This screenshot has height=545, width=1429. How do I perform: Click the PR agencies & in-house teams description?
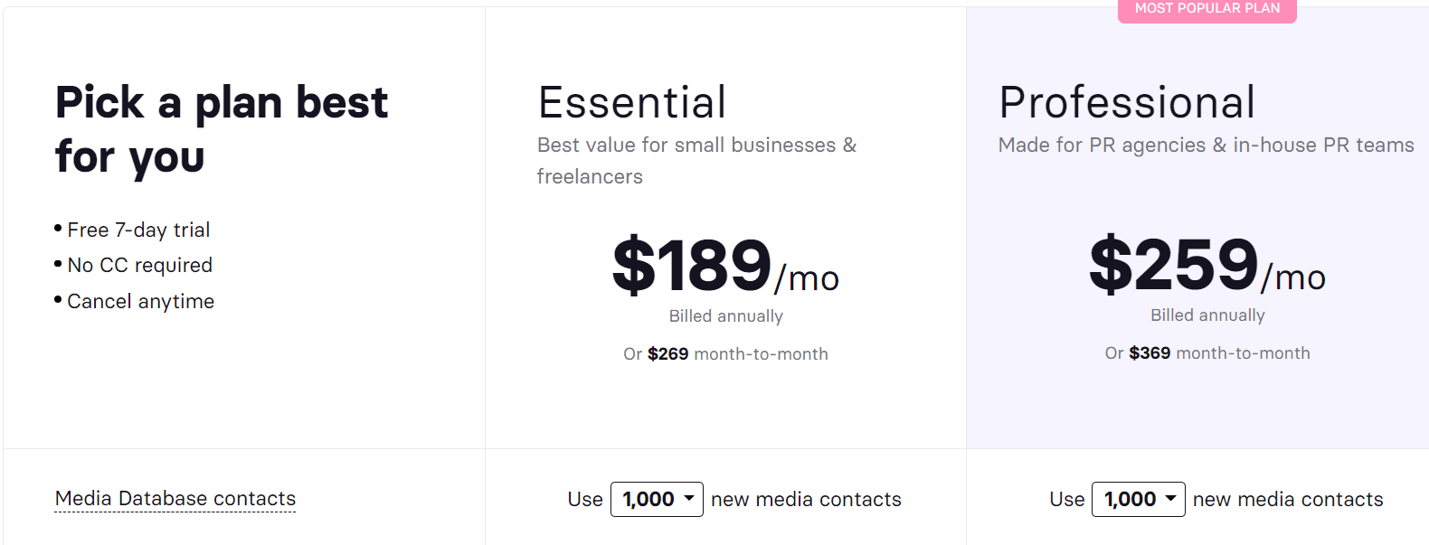click(x=1207, y=146)
